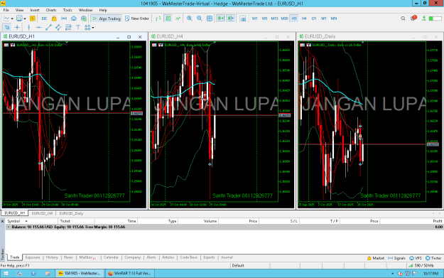Select H4 timeframe
The height and width of the screenshot is (278, 444).
coord(304,18)
